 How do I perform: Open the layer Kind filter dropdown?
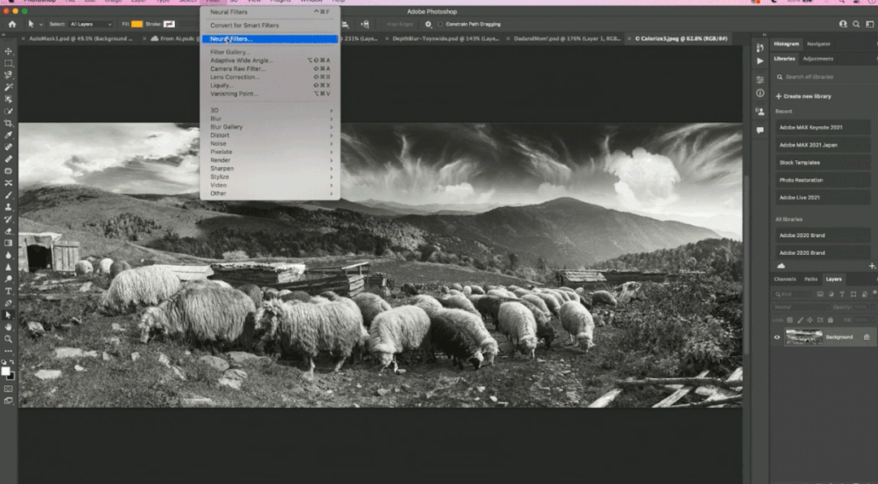pos(793,294)
